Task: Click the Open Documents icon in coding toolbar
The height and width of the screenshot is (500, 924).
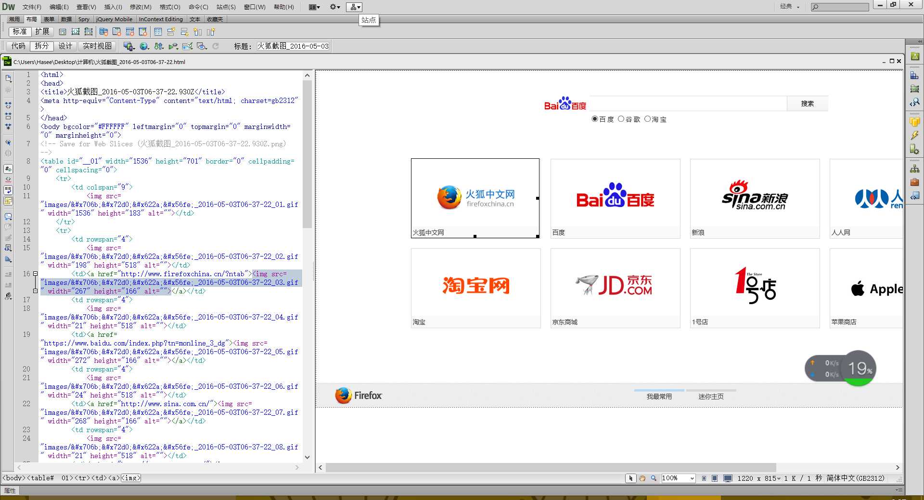Action: (8, 78)
